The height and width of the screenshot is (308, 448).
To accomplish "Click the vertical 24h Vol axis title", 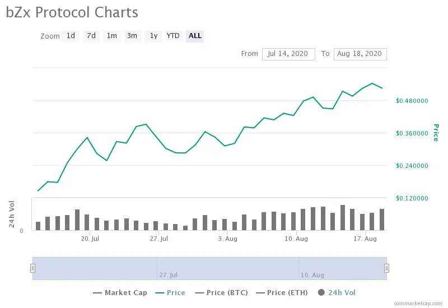I will (x=11, y=214).
